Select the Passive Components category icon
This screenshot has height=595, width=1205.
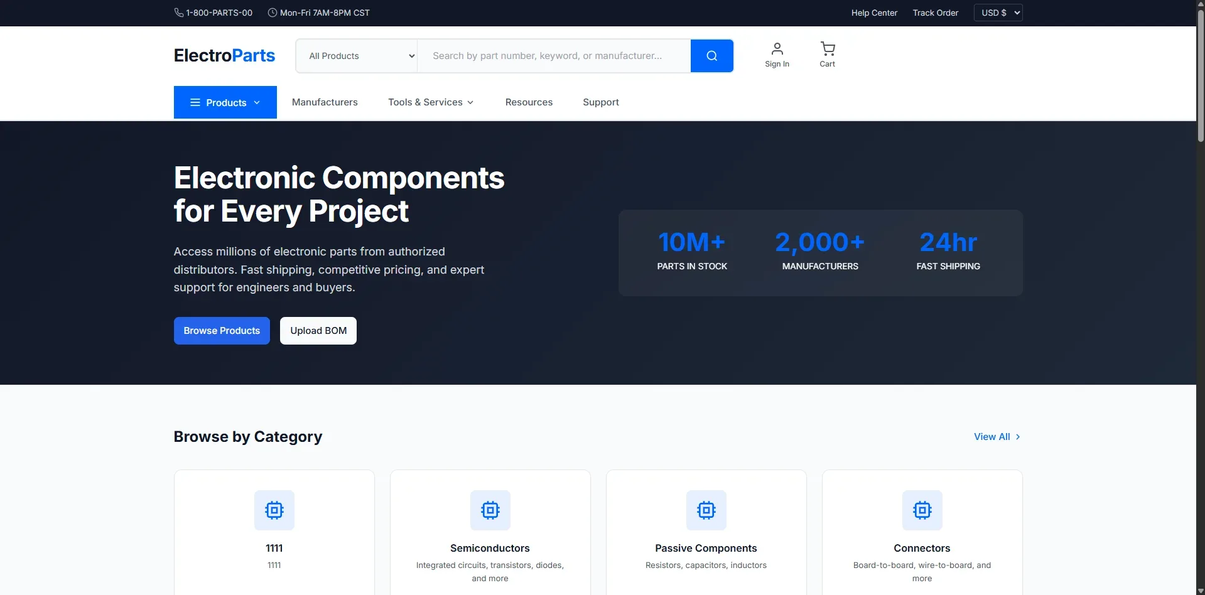click(706, 510)
